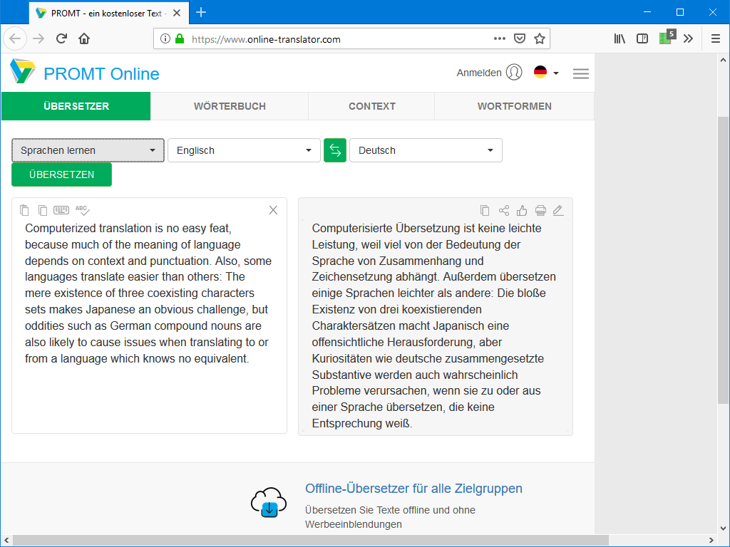The width and height of the screenshot is (730, 547).
Task: Open page actions three-dots menu
Action: (x=500, y=38)
